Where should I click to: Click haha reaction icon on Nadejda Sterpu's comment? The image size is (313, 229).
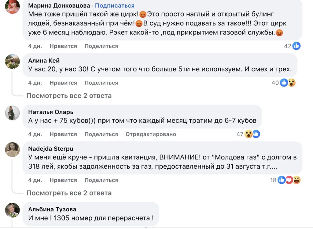click(x=296, y=180)
